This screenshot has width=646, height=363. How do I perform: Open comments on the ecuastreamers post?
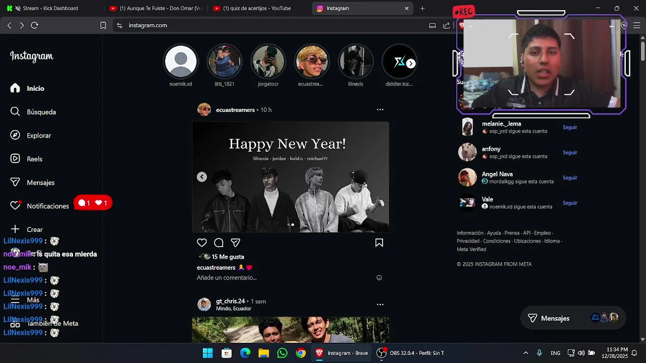(x=219, y=243)
